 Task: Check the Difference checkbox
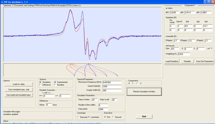click(x=41, y=85)
